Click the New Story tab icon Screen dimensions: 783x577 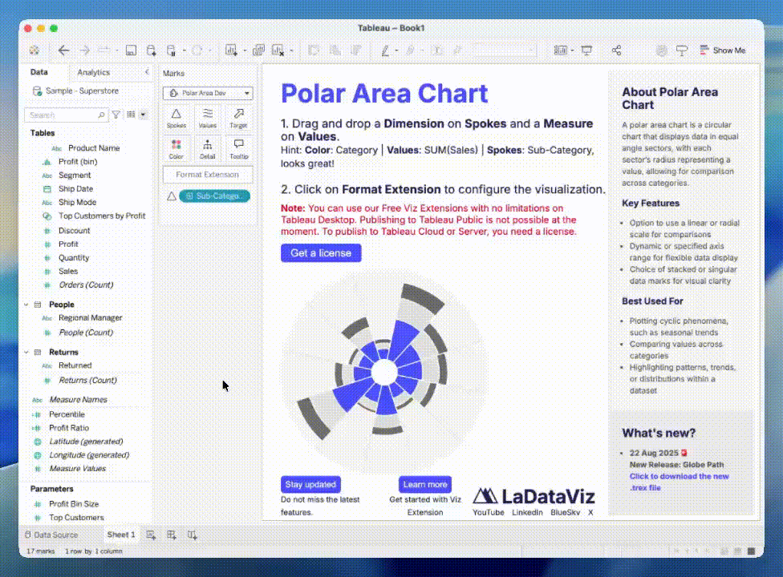(193, 535)
